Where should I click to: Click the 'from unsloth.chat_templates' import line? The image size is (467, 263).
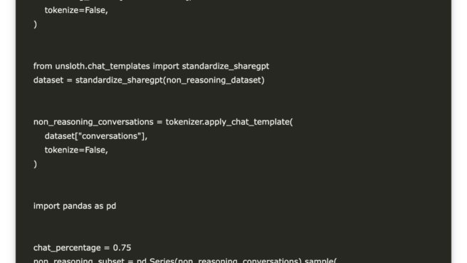(x=152, y=66)
